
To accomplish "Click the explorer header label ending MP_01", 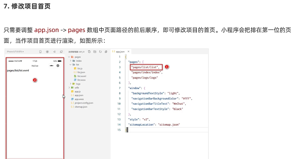I will pos(76,52).
